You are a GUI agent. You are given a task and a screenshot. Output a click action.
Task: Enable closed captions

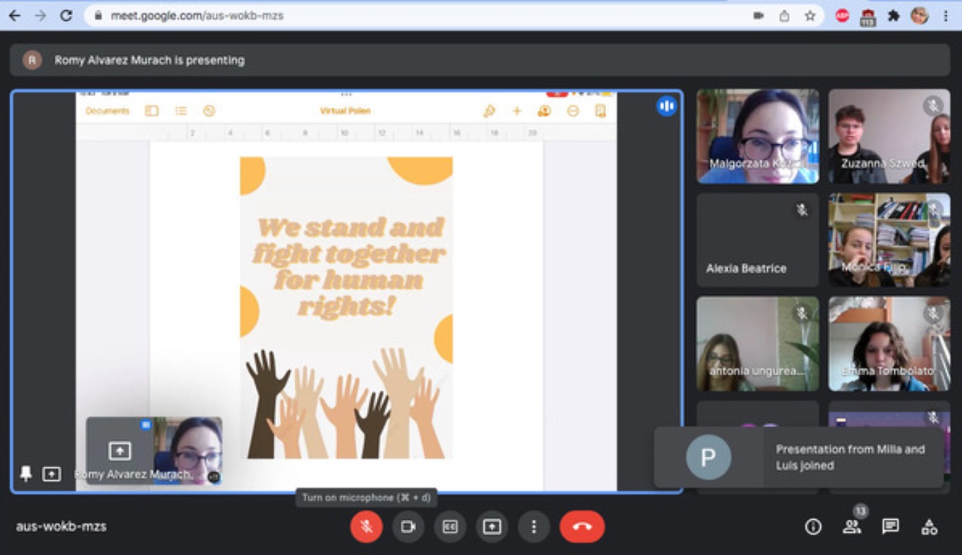[450, 527]
